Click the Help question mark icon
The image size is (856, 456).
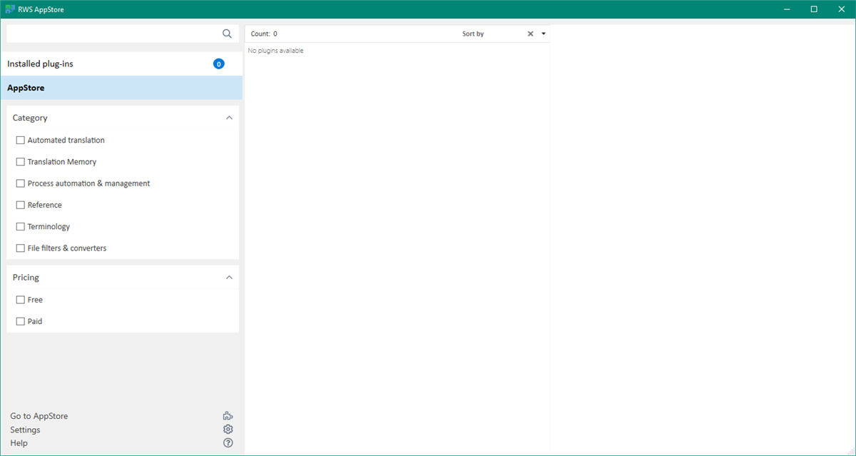pos(228,443)
